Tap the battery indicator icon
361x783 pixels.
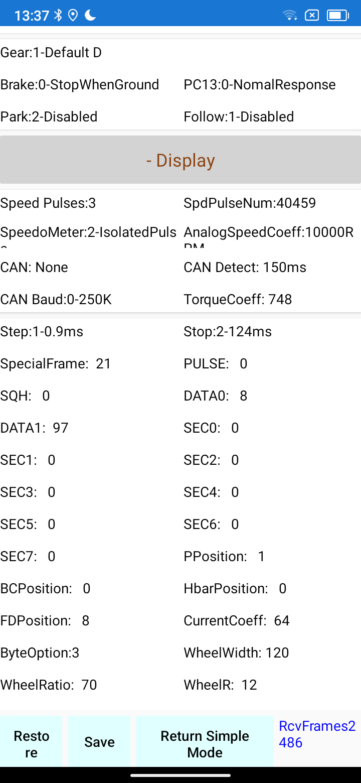click(x=337, y=16)
